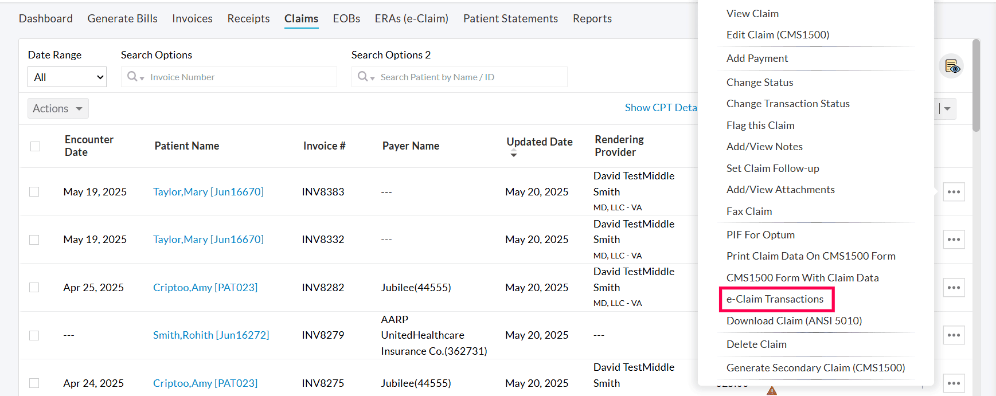Open more options for invoice INV8282

tap(954, 288)
